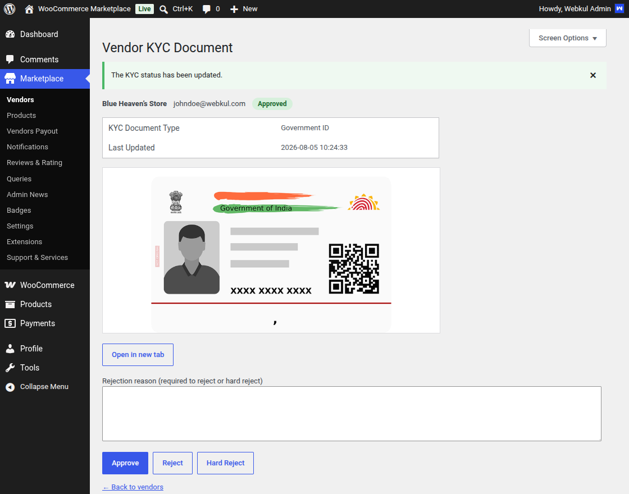
Task: Open Marketplace Settings
Action: [20, 226]
